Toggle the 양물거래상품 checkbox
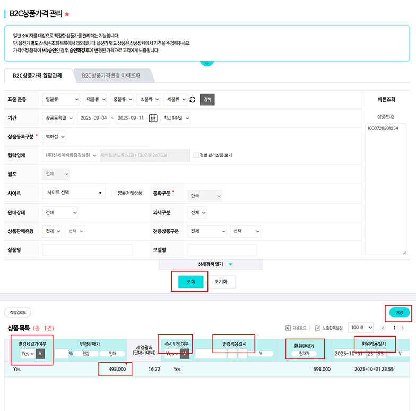Screen dimensions: 416x411 tap(114, 193)
